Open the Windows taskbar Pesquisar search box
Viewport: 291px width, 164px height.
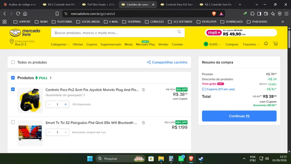[120, 159]
